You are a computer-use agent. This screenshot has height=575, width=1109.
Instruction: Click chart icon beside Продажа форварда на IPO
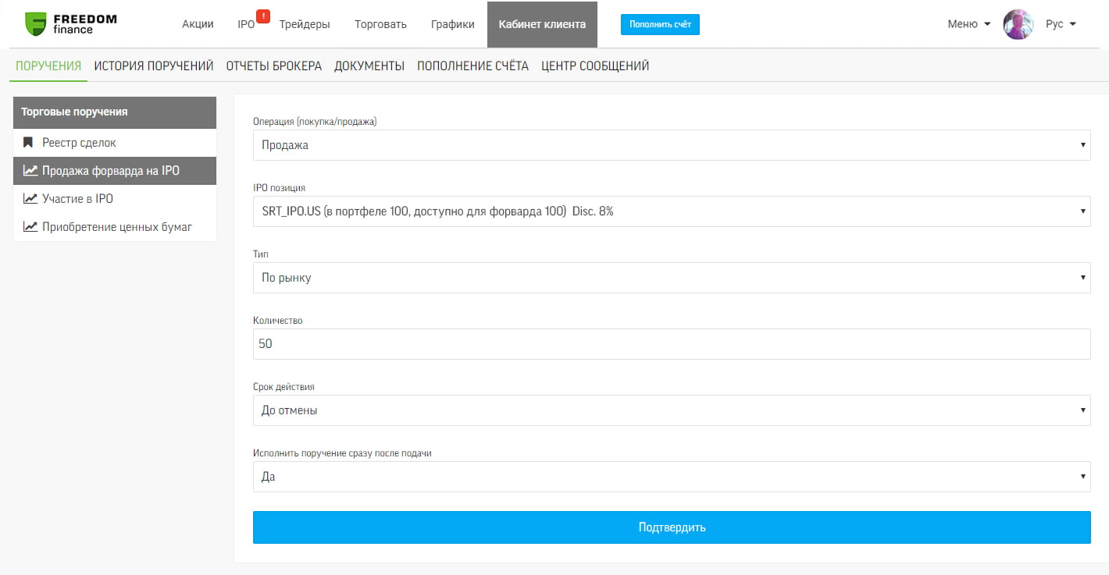pyautogui.click(x=30, y=171)
